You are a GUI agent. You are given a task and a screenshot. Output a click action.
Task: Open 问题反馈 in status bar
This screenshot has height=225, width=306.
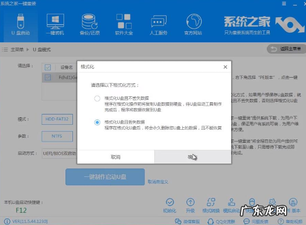(256, 222)
